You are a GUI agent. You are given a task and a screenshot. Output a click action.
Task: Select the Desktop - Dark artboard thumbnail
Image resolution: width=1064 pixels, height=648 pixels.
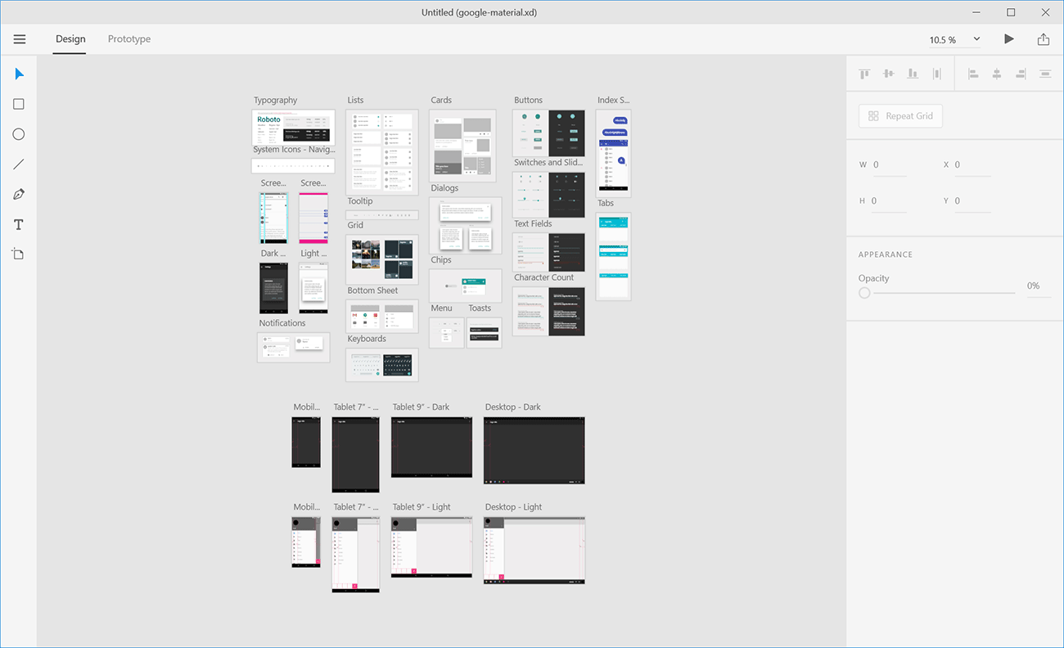tap(534, 450)
